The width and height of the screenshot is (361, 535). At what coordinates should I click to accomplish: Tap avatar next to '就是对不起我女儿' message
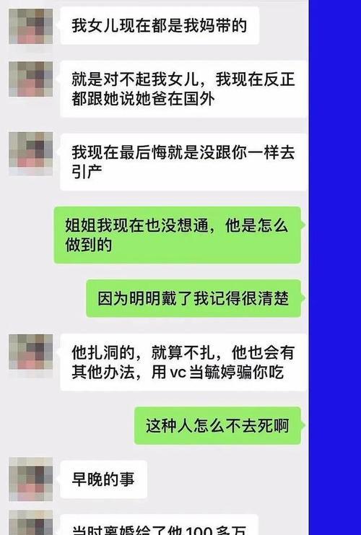click(x=31, y=79)
